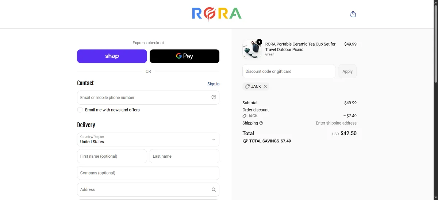Click the address search magnifier icon
The image size is (438, 200).
214,189
